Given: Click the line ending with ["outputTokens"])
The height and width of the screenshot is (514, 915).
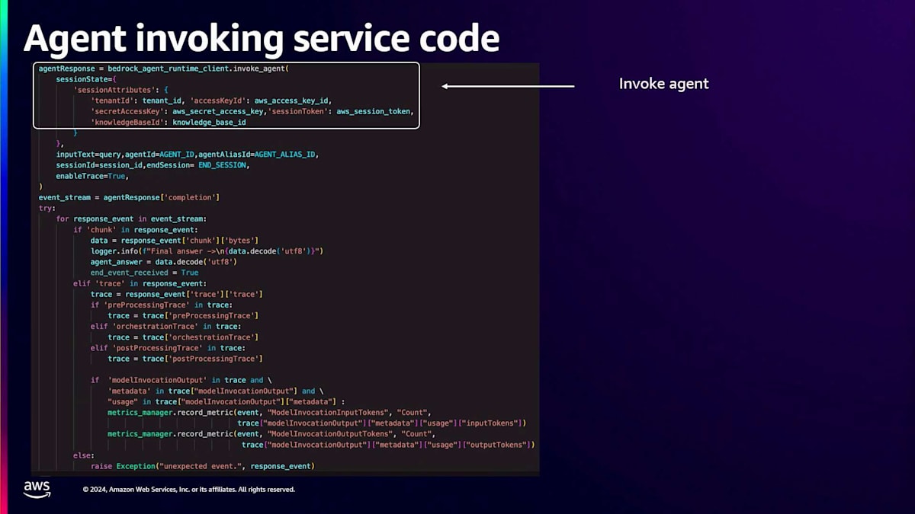Looking at the screenshot, I should tap(389, 444).
